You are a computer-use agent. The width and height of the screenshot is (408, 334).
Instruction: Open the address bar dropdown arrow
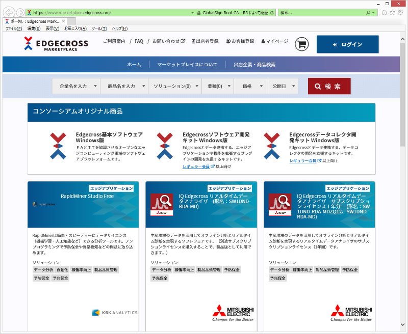pos(193,12)
